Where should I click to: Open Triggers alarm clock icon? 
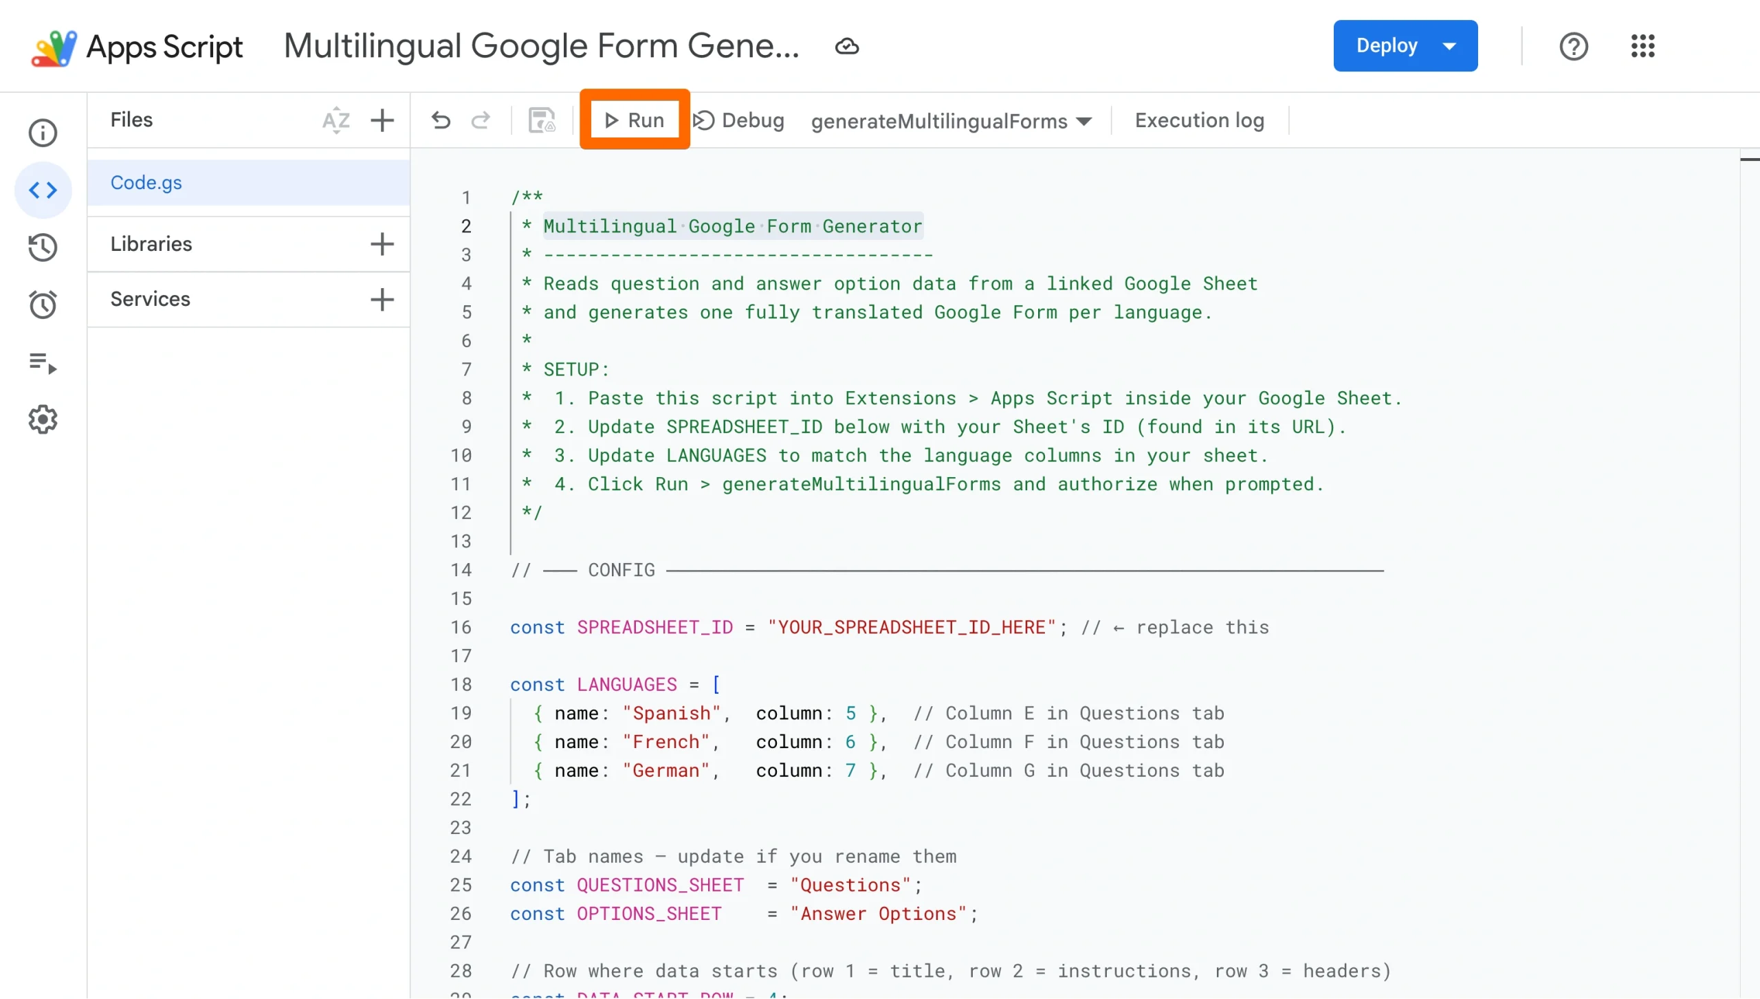tap(43, 305)
